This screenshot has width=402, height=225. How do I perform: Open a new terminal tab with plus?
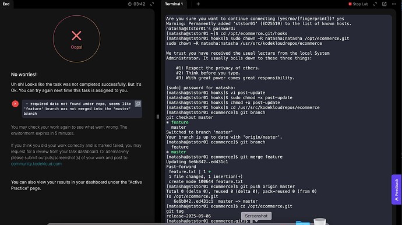coord(198,4)
